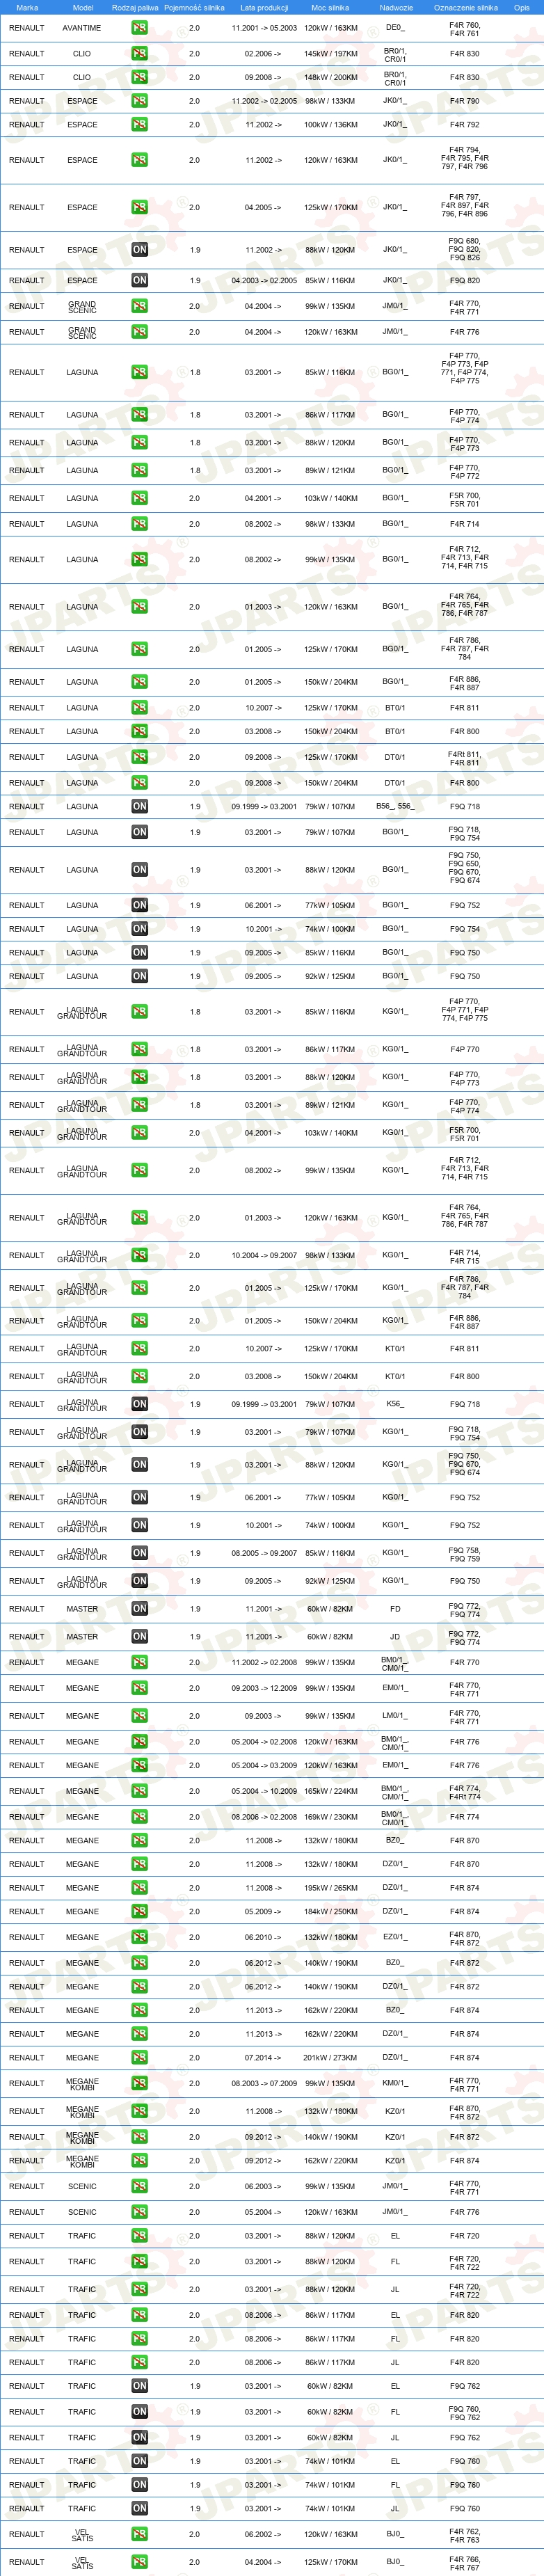
Task: Select engine code F4R 792
Action: click(464, 125)
